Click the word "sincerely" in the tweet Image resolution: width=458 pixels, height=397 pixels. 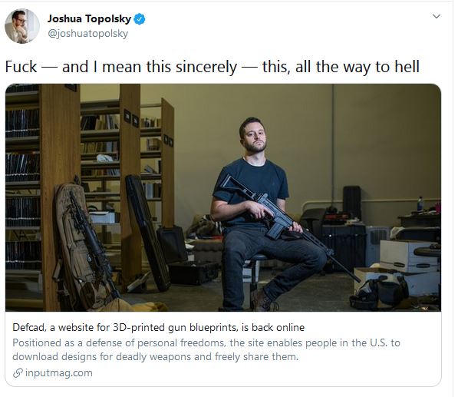click(x=206, y=67)
